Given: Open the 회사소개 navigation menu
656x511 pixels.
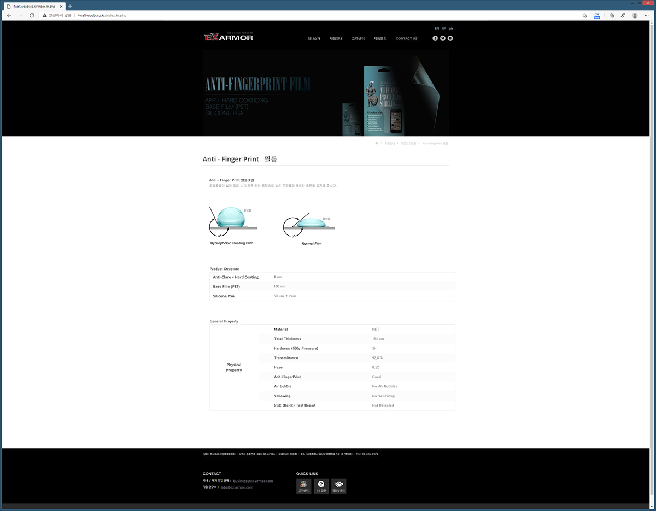Looking at the screenshot, I should click(314, 39).
